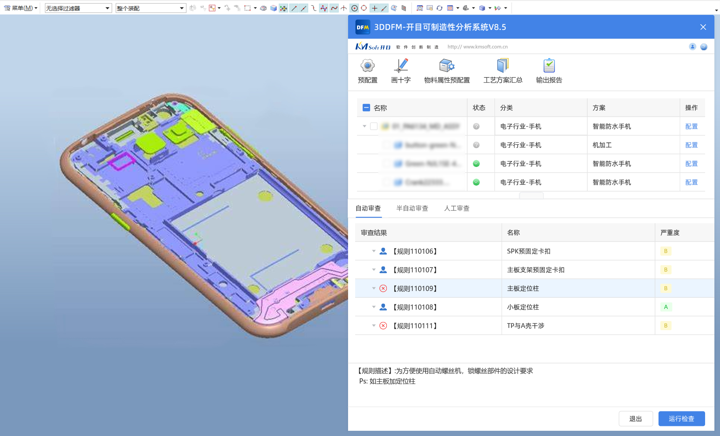This screenshot has width=720, height=436.
Task: Open 工艺方案汇总 summary icon
Action: click(x=502, y=66)
